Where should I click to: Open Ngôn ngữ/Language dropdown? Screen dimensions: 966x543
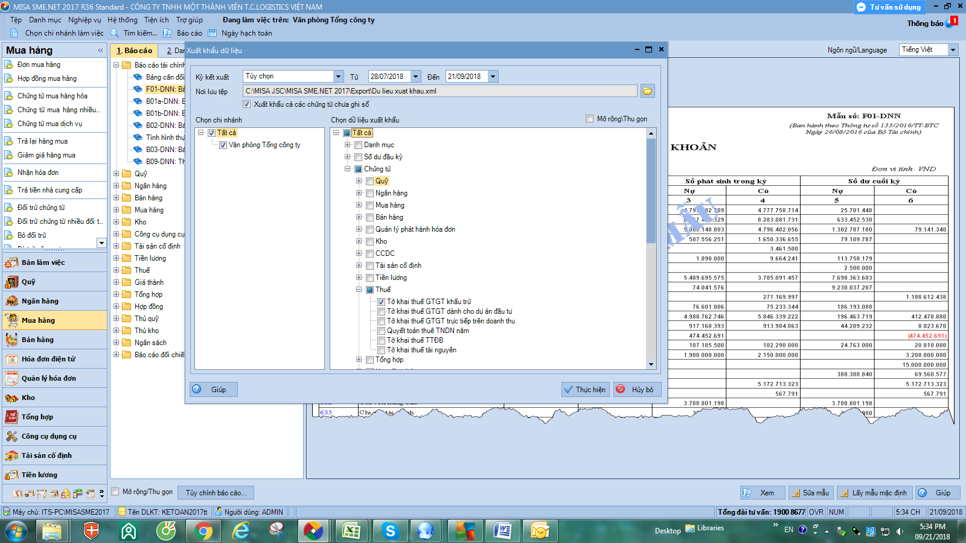pyautogui.click(x=953, y=50)
